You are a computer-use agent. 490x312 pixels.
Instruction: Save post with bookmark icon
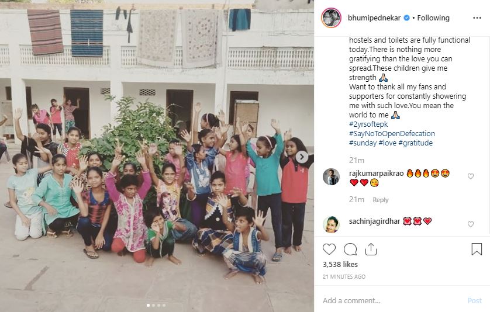[x=477, y=249]
